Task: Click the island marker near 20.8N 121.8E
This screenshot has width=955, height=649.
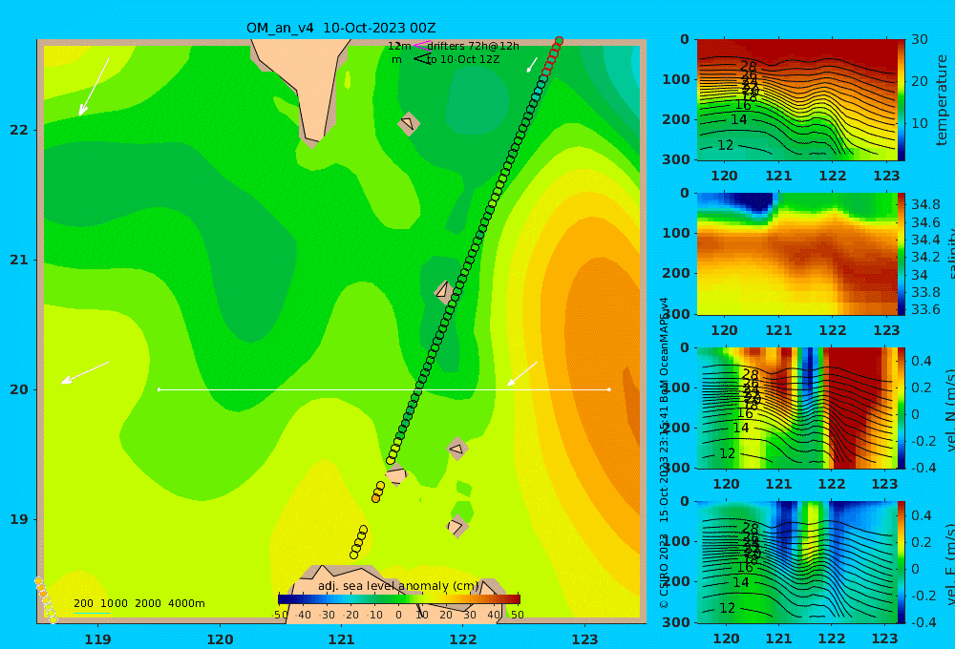Action: [444, 291]
